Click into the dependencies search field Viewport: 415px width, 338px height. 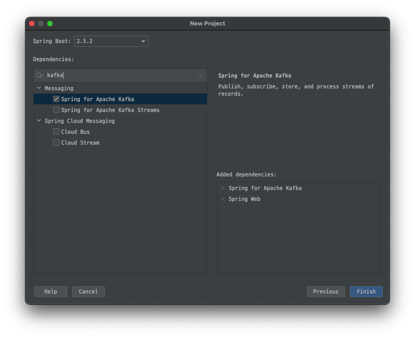click(120, 75)
